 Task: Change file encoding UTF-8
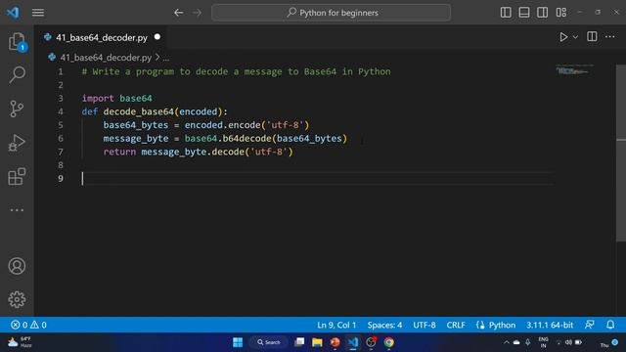424,325
